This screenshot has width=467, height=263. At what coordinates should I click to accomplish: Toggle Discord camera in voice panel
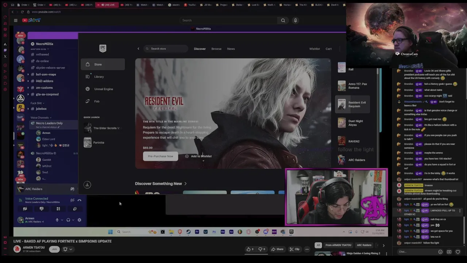point(25,209)
